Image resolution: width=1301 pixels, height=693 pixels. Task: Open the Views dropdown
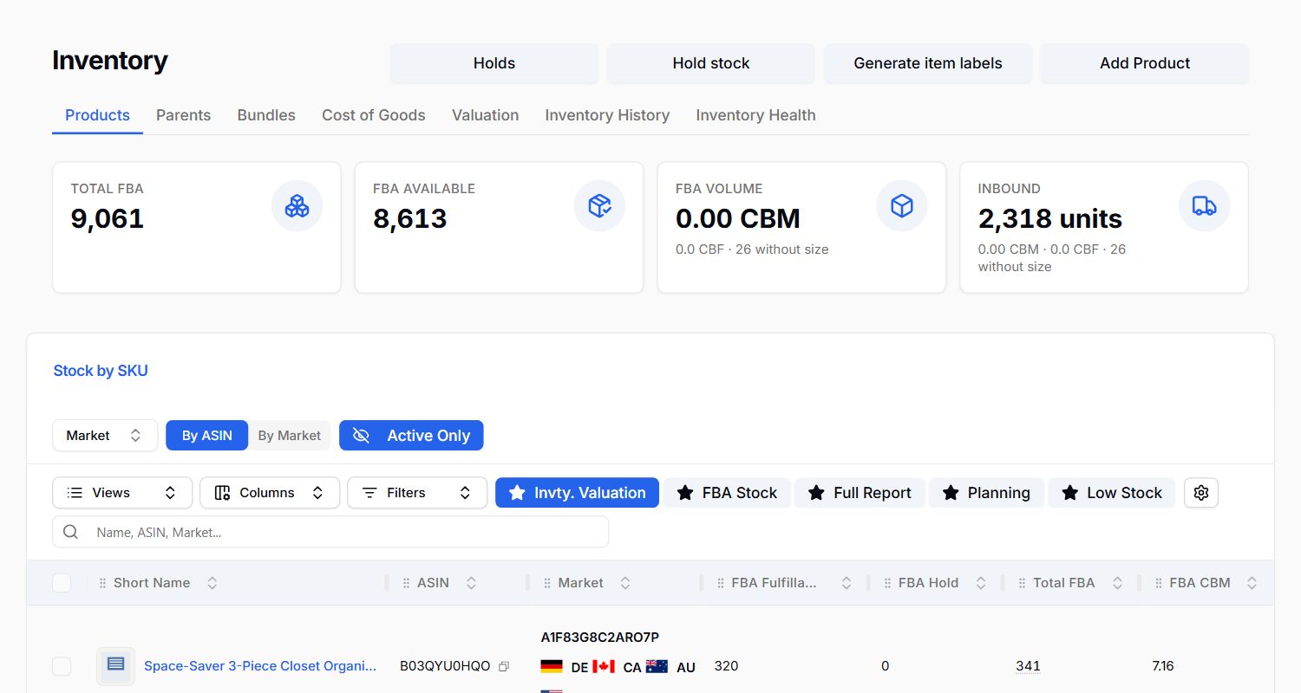pyautogui.click(x=122, y=493)
